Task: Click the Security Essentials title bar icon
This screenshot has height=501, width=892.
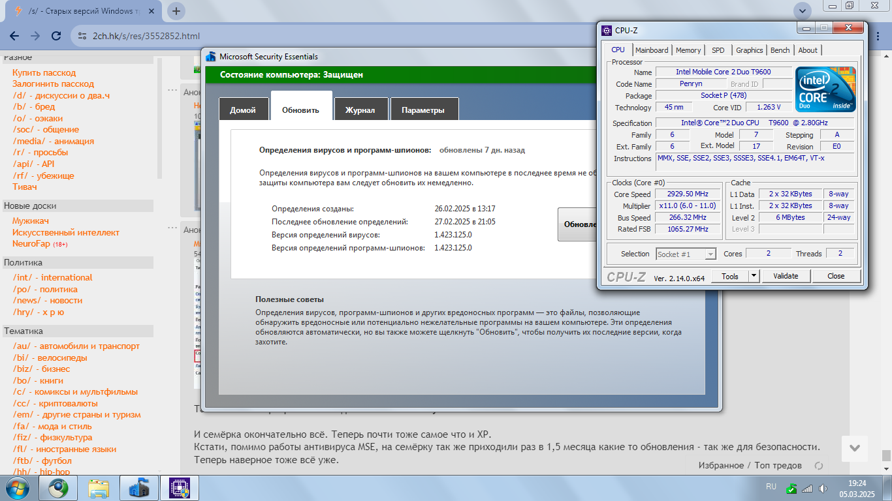Action: (211, 57)
